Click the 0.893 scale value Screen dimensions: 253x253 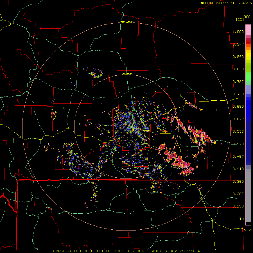(238, 57)
